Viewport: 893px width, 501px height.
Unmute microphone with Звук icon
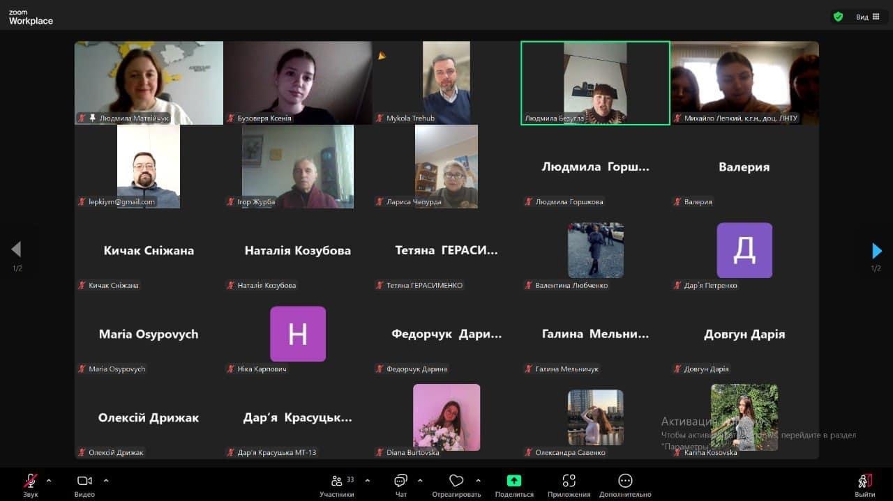coord(30,481)
